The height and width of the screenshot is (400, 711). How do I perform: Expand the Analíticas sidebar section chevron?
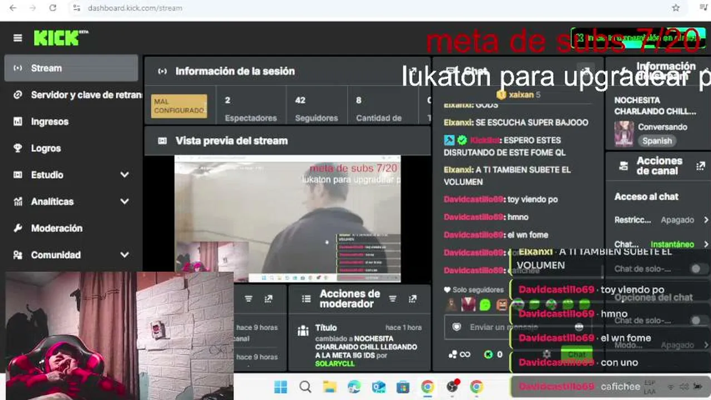pyautogui.click(x=124, y=202)
